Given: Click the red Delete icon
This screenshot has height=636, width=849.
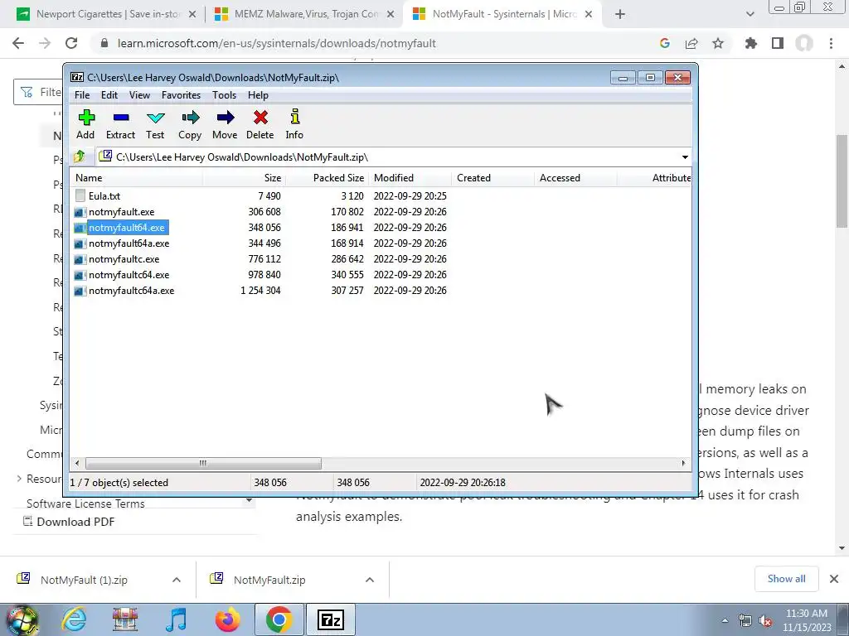Looking at the screenshot, I should pyautogui.click(x=260, y=124).
